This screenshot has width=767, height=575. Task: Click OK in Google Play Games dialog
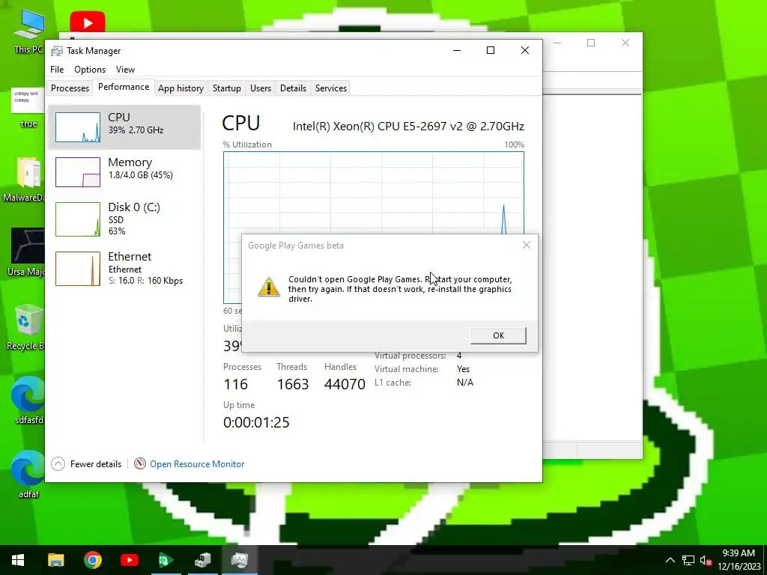(498, 335)
